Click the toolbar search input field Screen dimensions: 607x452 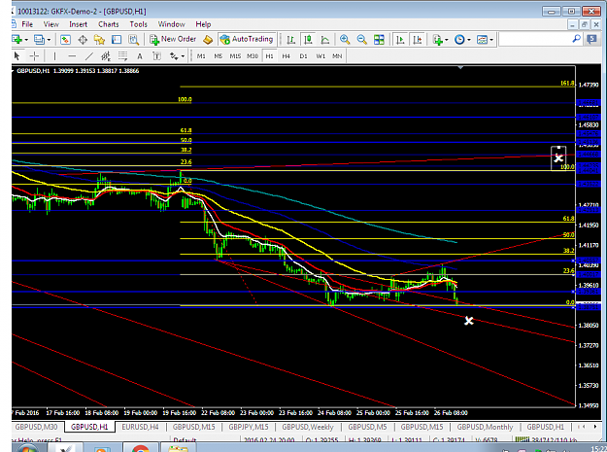click(x=536, y=39)
